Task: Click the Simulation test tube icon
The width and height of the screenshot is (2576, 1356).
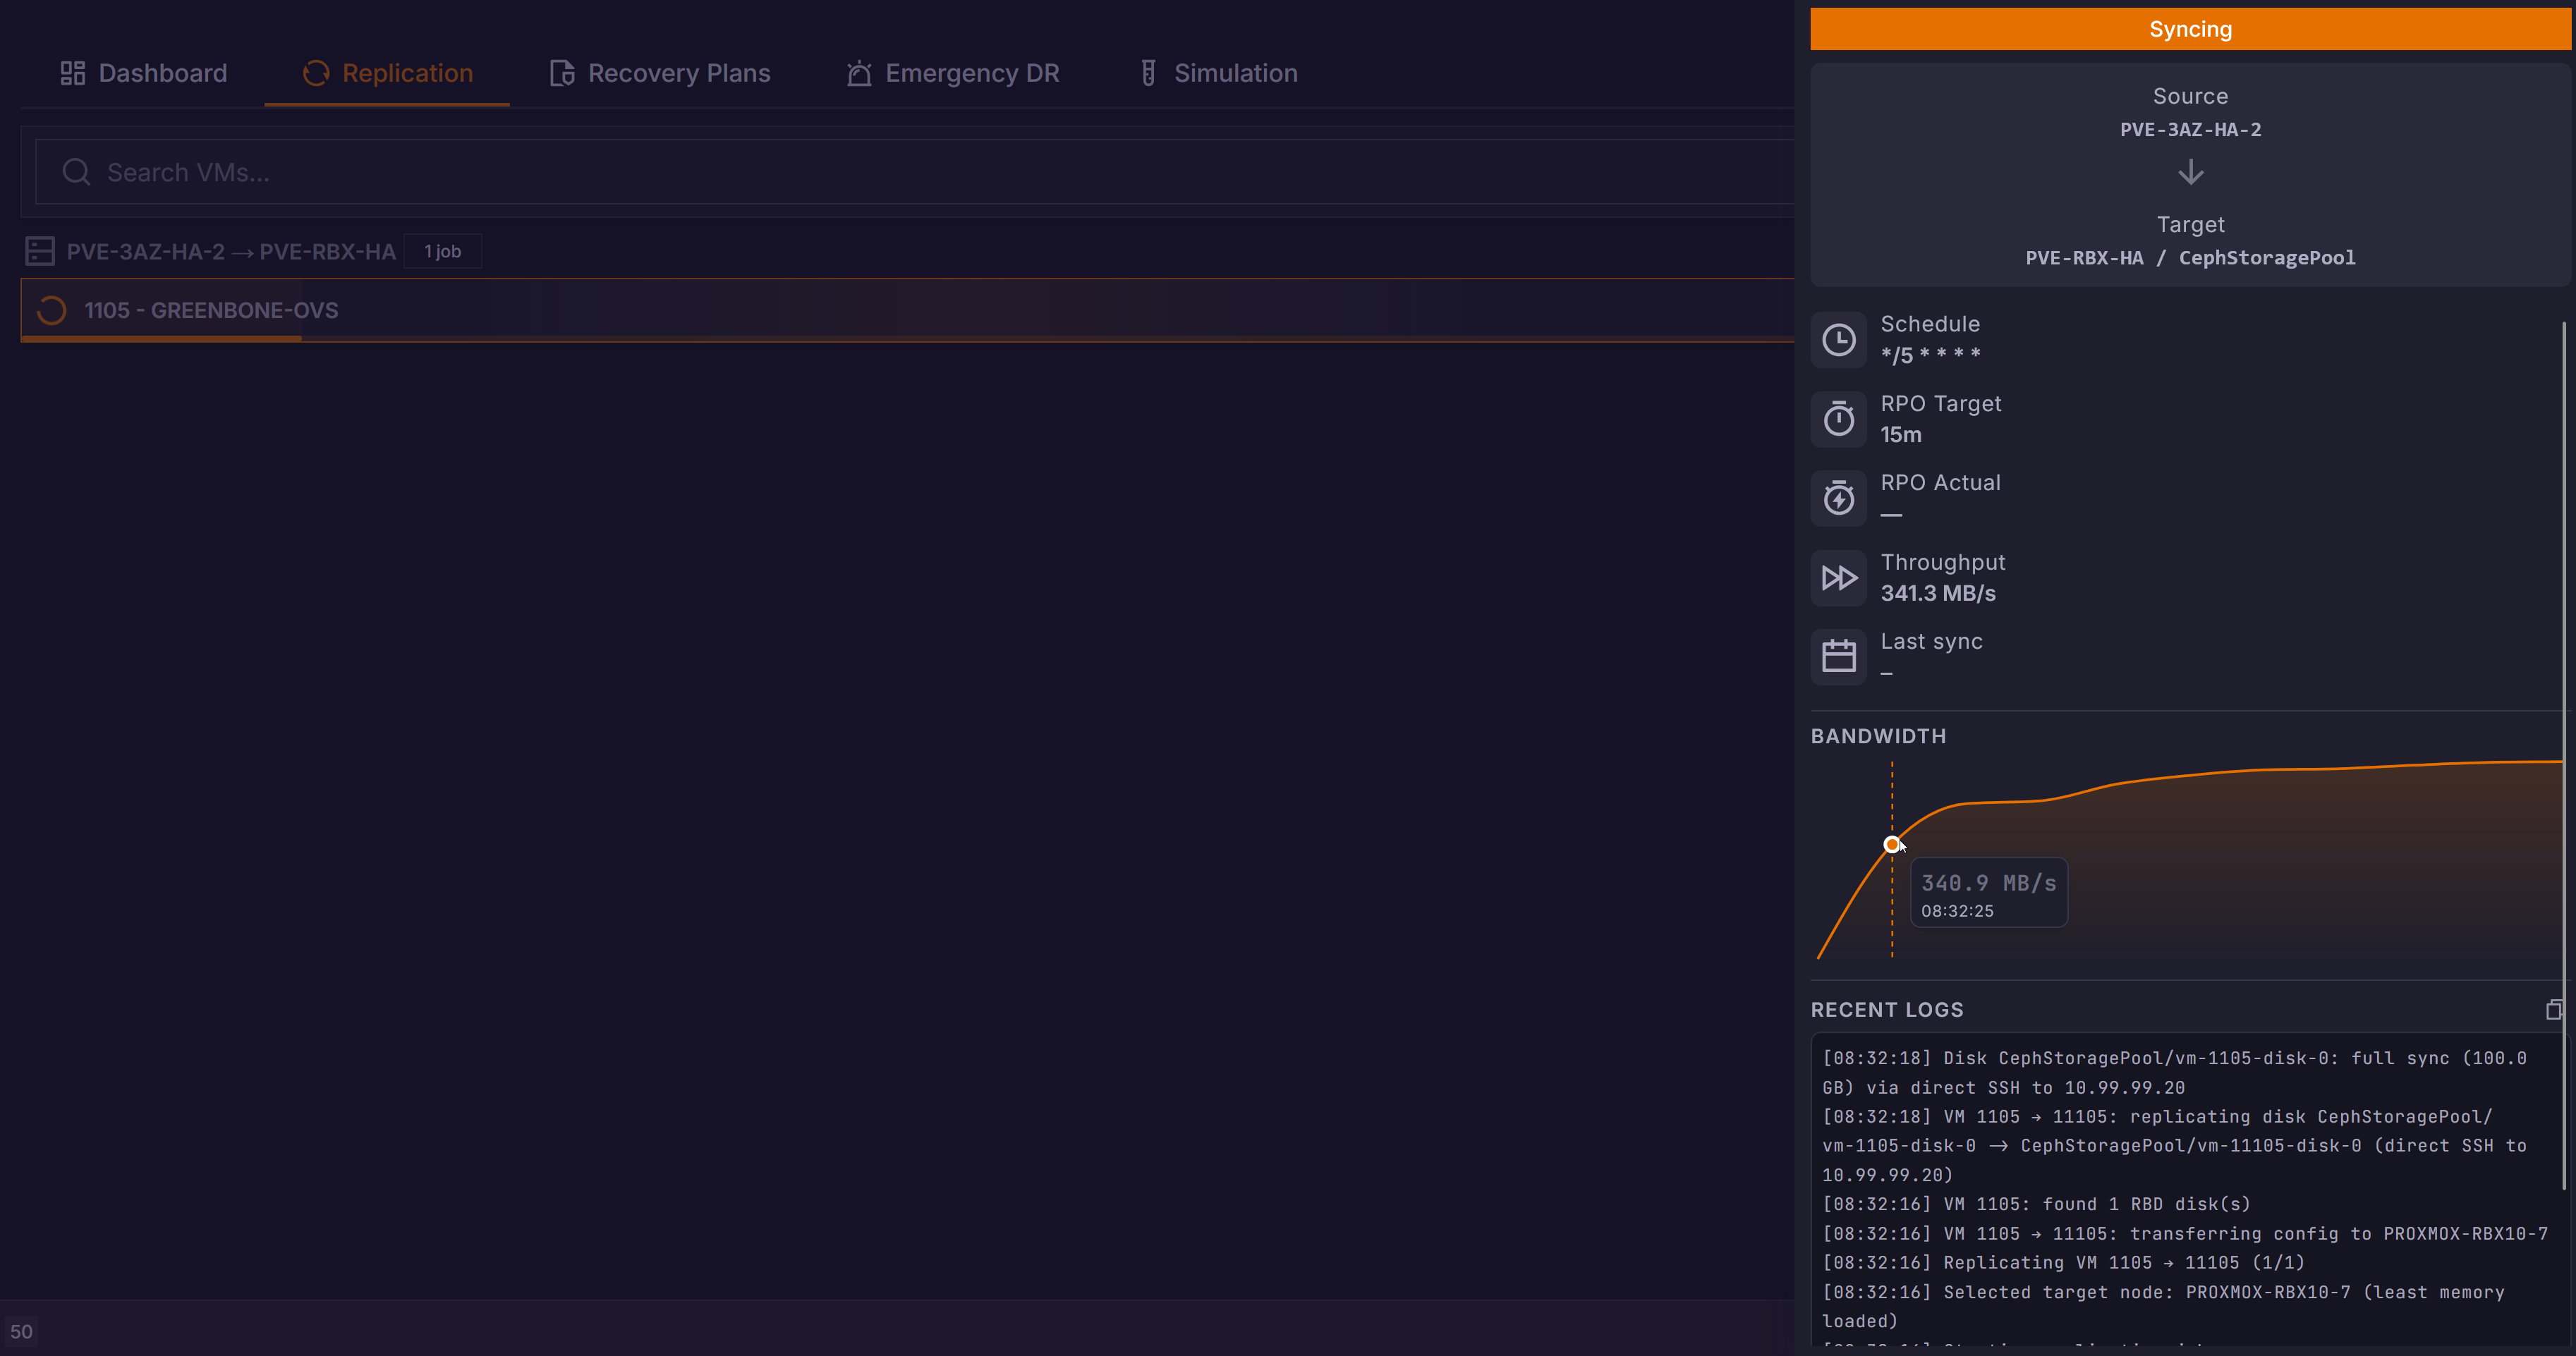Action: pyautogui.click(x=1148, y=73)
